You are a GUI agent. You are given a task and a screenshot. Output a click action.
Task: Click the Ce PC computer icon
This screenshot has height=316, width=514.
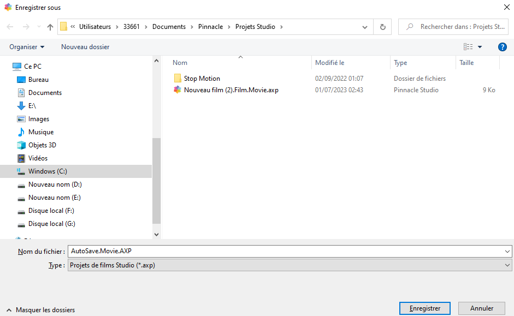click(x=17, y=67)
